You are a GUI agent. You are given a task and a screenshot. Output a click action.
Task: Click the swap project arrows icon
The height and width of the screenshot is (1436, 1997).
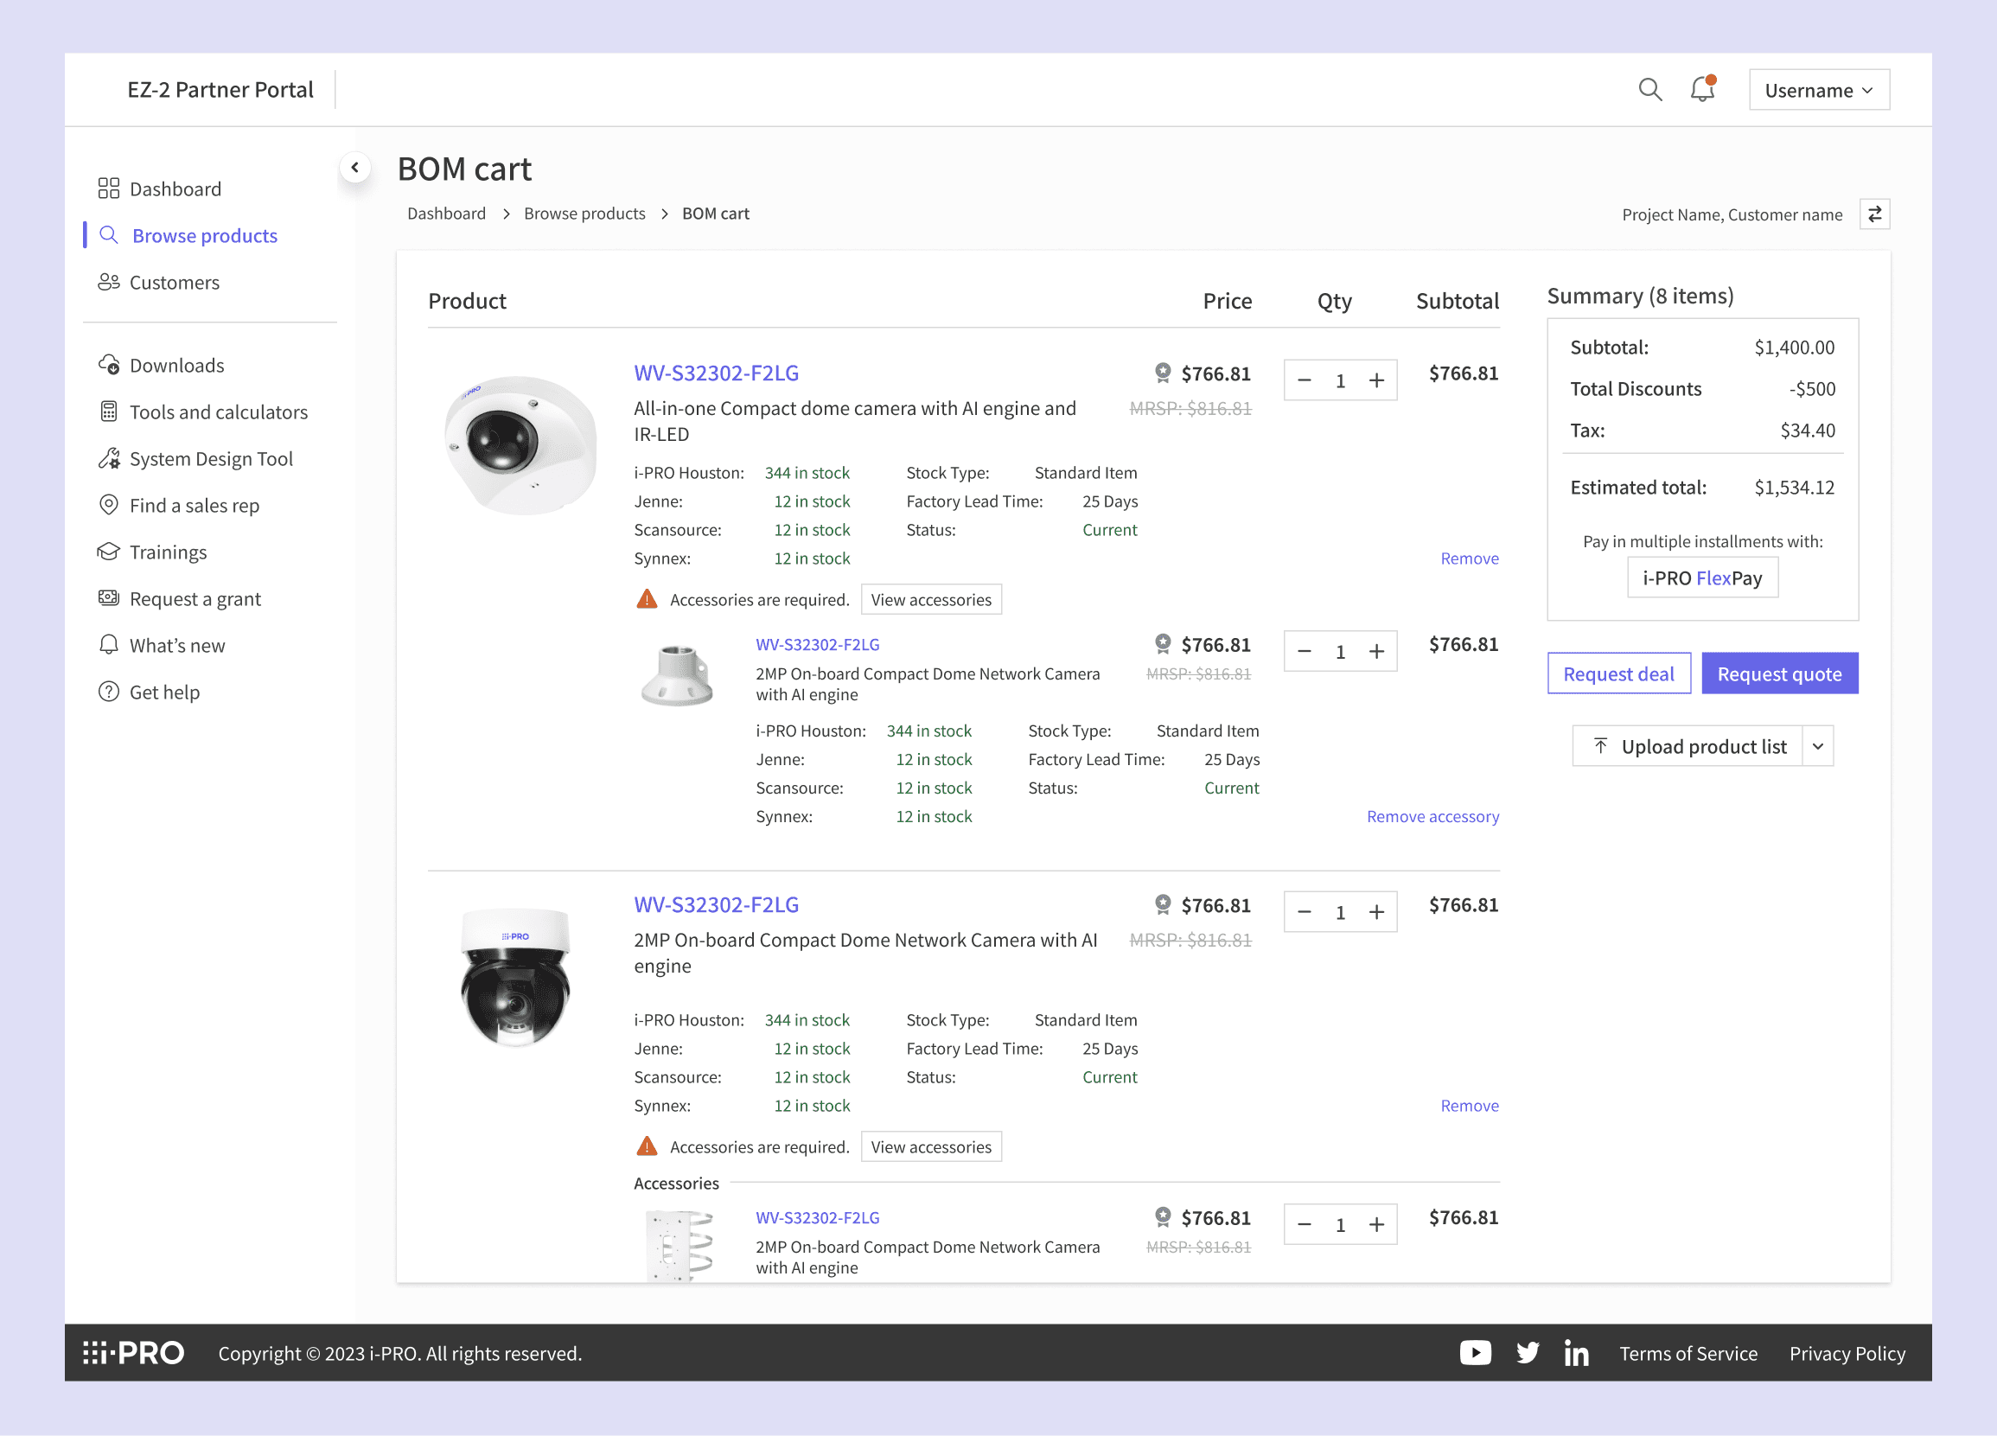tap(1873, 214)
